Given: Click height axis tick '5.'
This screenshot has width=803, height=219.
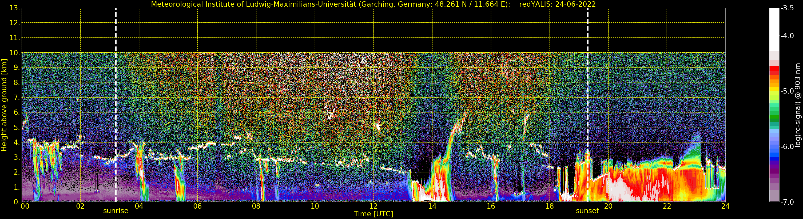Looking at the screenshot, I should (x=17, y=127).
